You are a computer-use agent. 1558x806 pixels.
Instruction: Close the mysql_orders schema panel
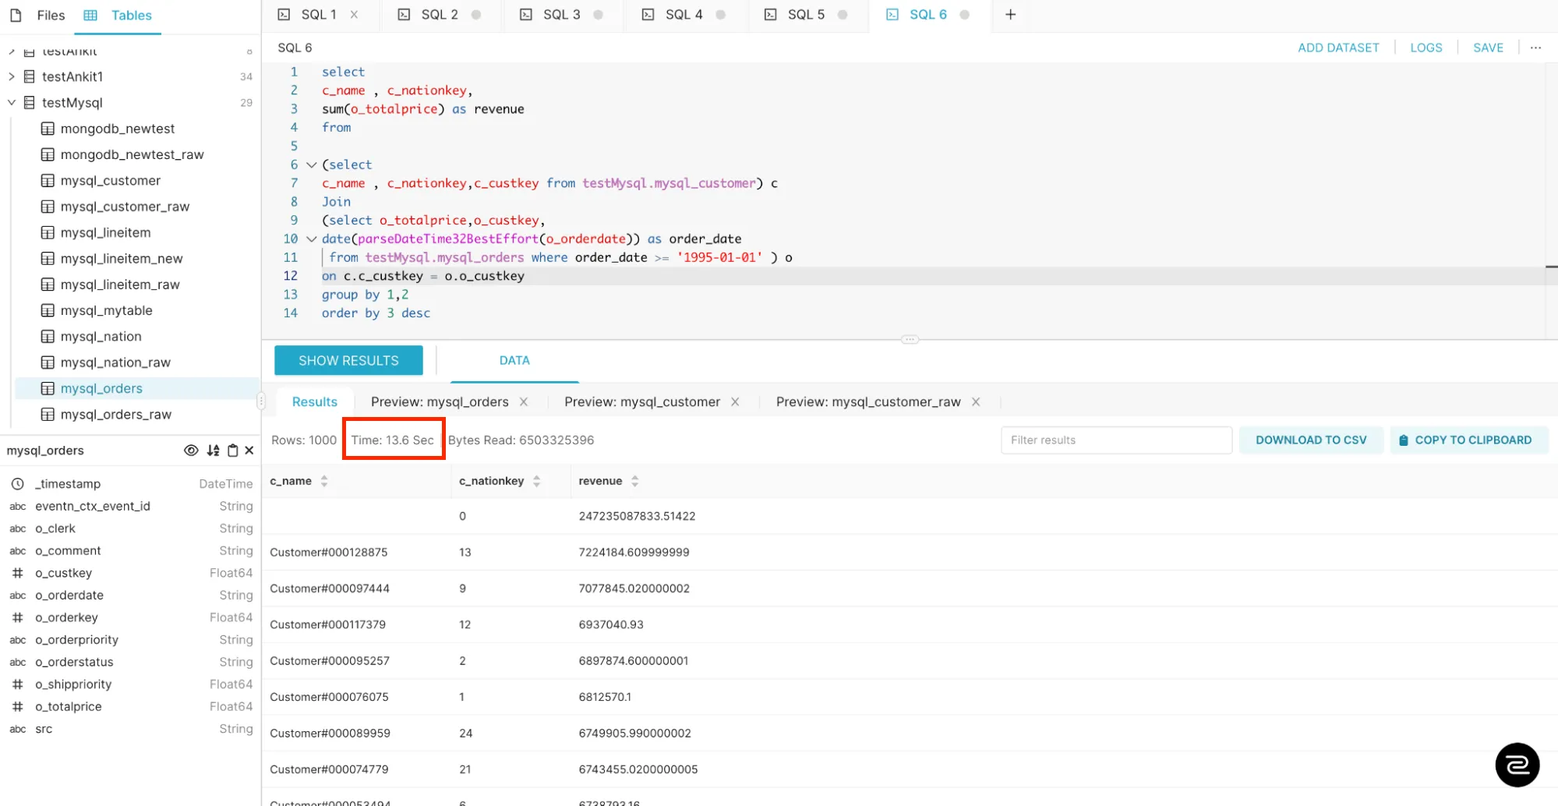(249, 451)
